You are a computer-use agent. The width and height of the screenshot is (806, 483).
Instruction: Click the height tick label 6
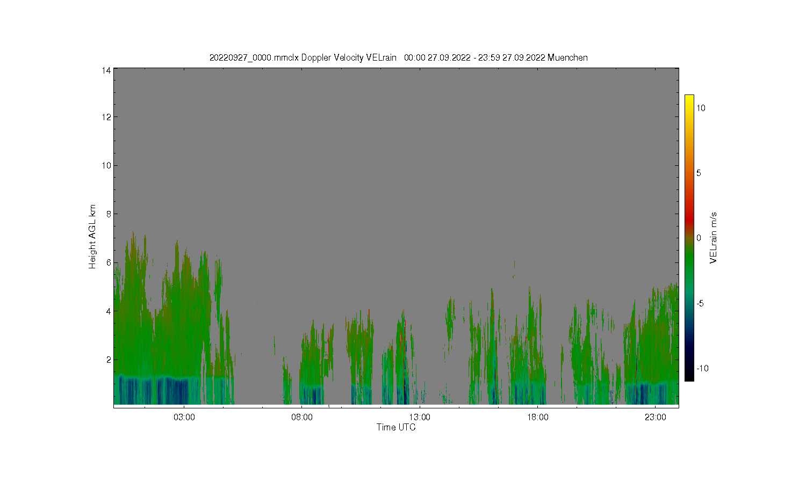(x=109, y=262)
